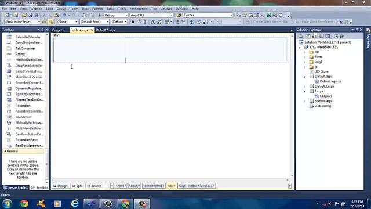Viewport: 371px width, 209px height.
Task: Click inside the TextBox control in designer
Action: point(89,50)
